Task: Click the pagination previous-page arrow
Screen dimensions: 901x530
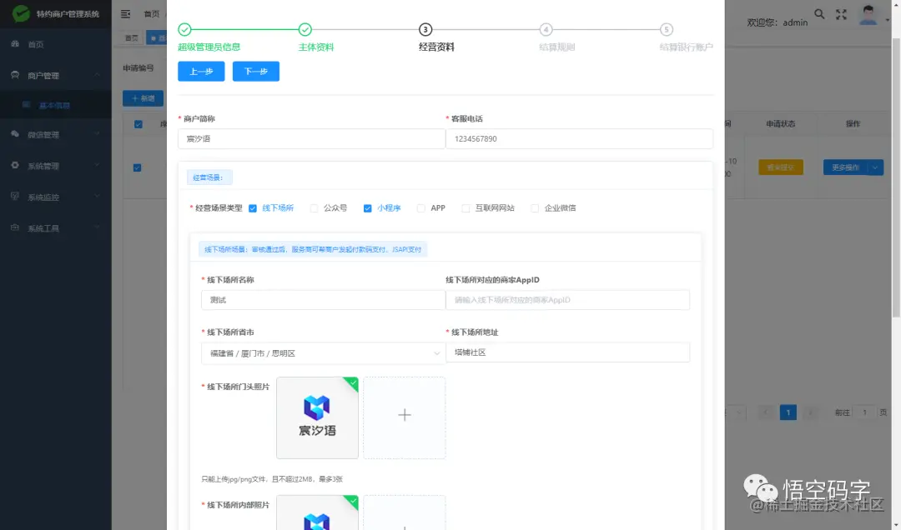Action: 765,412
